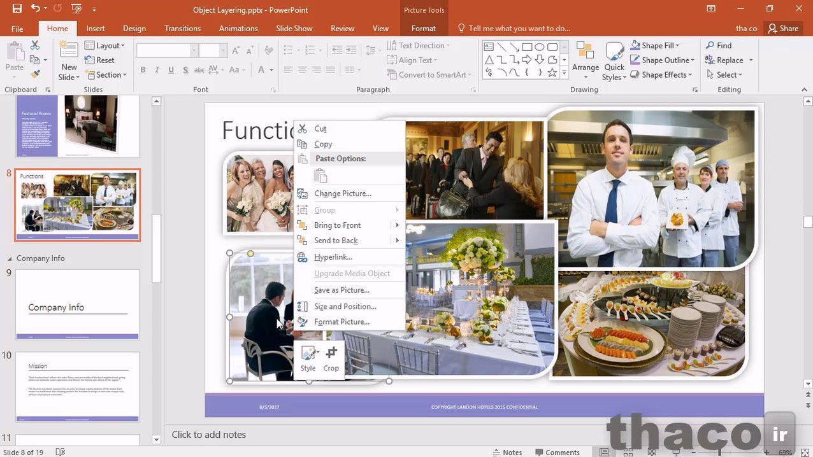This screenshot has height=457, width=813.
Task: Toggle Text Shadow
Action: (x=185, y=70)
